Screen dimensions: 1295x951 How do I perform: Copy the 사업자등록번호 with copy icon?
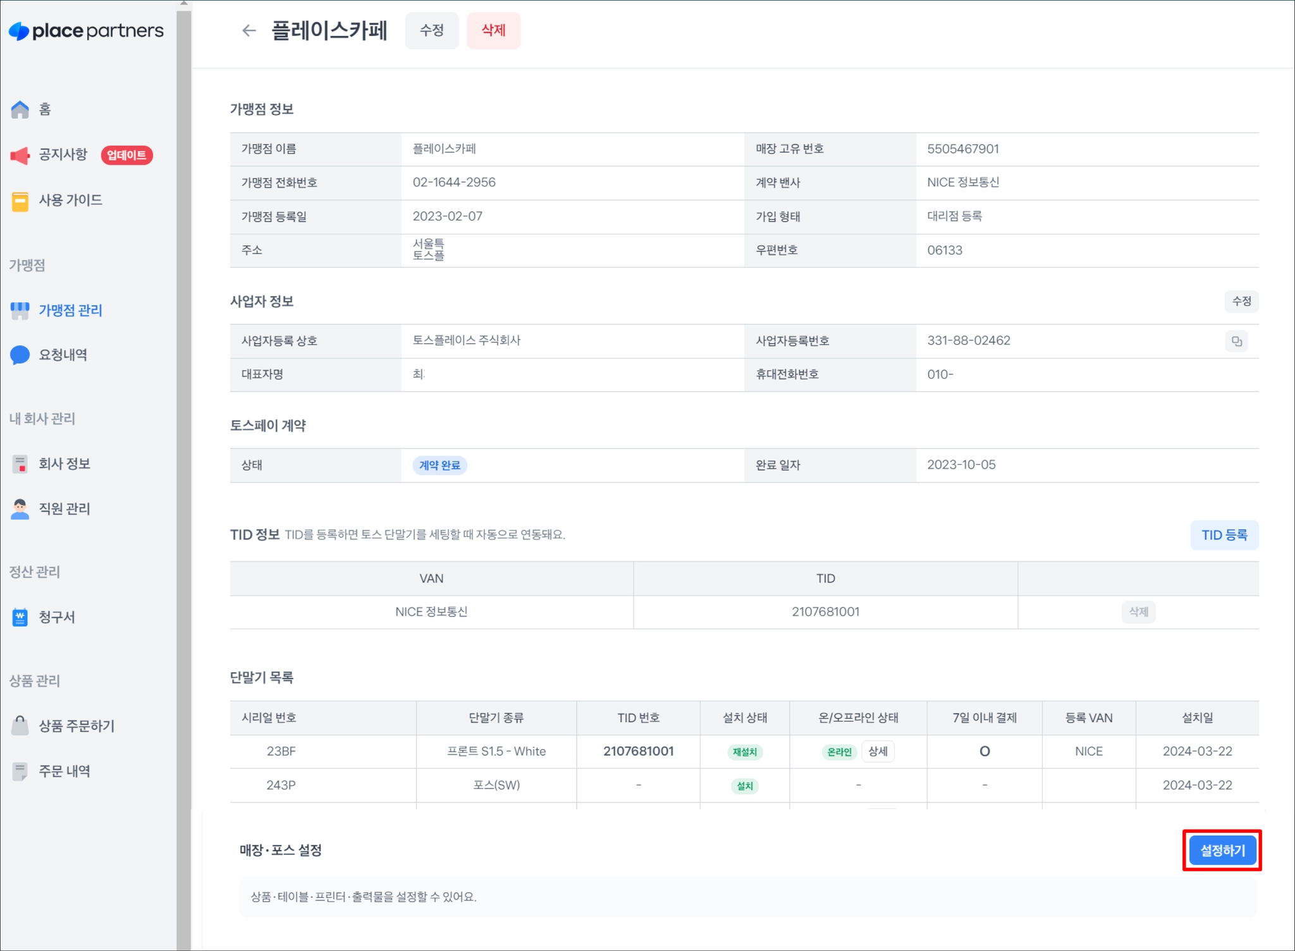pos(1236,341)
